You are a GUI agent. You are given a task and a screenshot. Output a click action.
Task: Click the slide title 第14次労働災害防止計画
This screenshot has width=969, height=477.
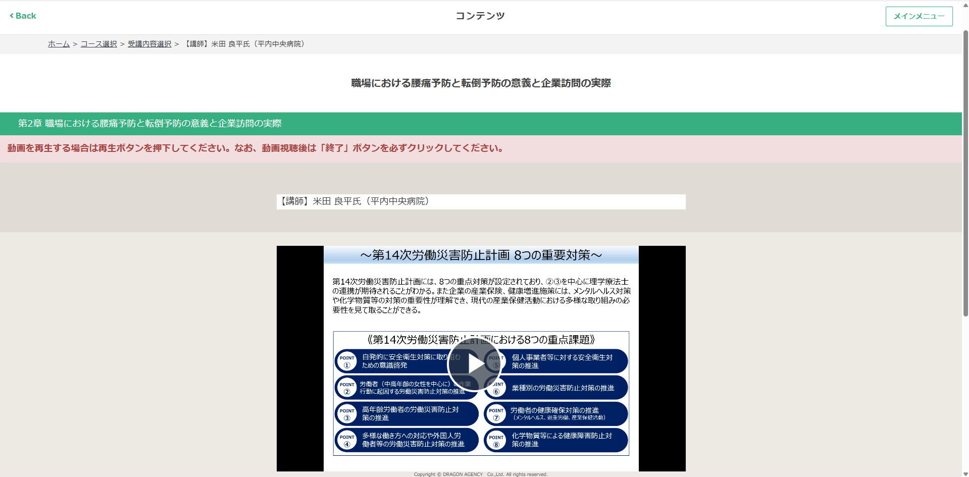(481, 255)
